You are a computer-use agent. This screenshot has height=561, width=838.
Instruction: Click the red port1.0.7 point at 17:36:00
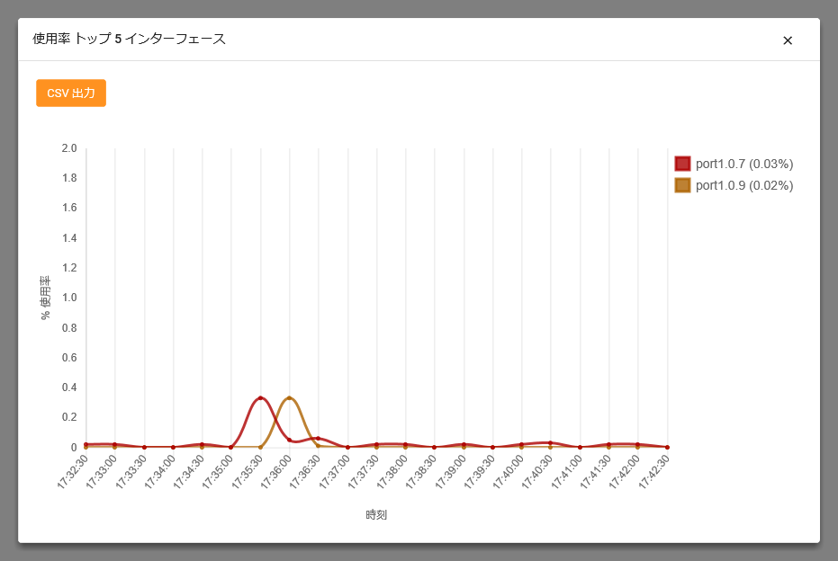[289, 440]
